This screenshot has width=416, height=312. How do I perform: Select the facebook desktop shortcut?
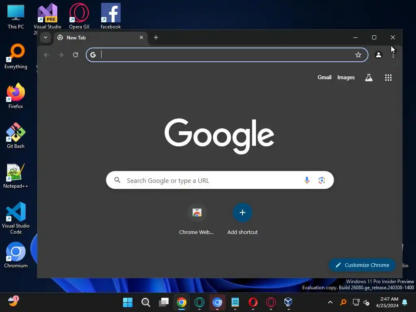(x=110, y=16)
